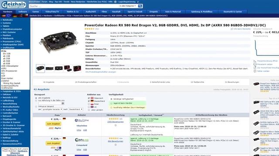Select the red box product thumbnail

[77, 68]
